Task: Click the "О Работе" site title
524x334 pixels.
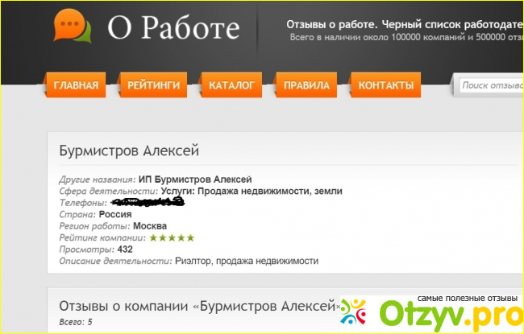Action: click(x=173, y=28)
